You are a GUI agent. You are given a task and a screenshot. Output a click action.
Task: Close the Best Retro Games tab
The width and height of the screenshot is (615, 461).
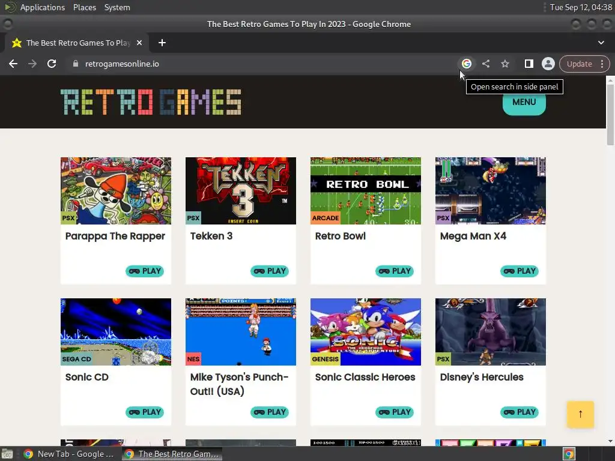coord(139,43)
